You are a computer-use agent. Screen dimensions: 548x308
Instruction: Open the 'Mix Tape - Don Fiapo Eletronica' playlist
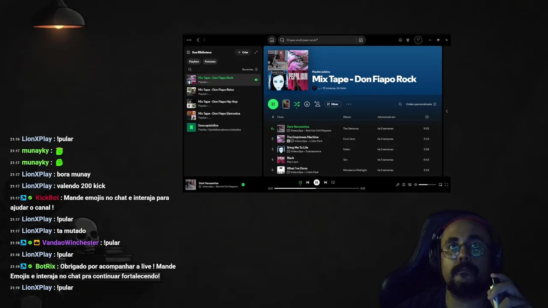coord(223,115)
